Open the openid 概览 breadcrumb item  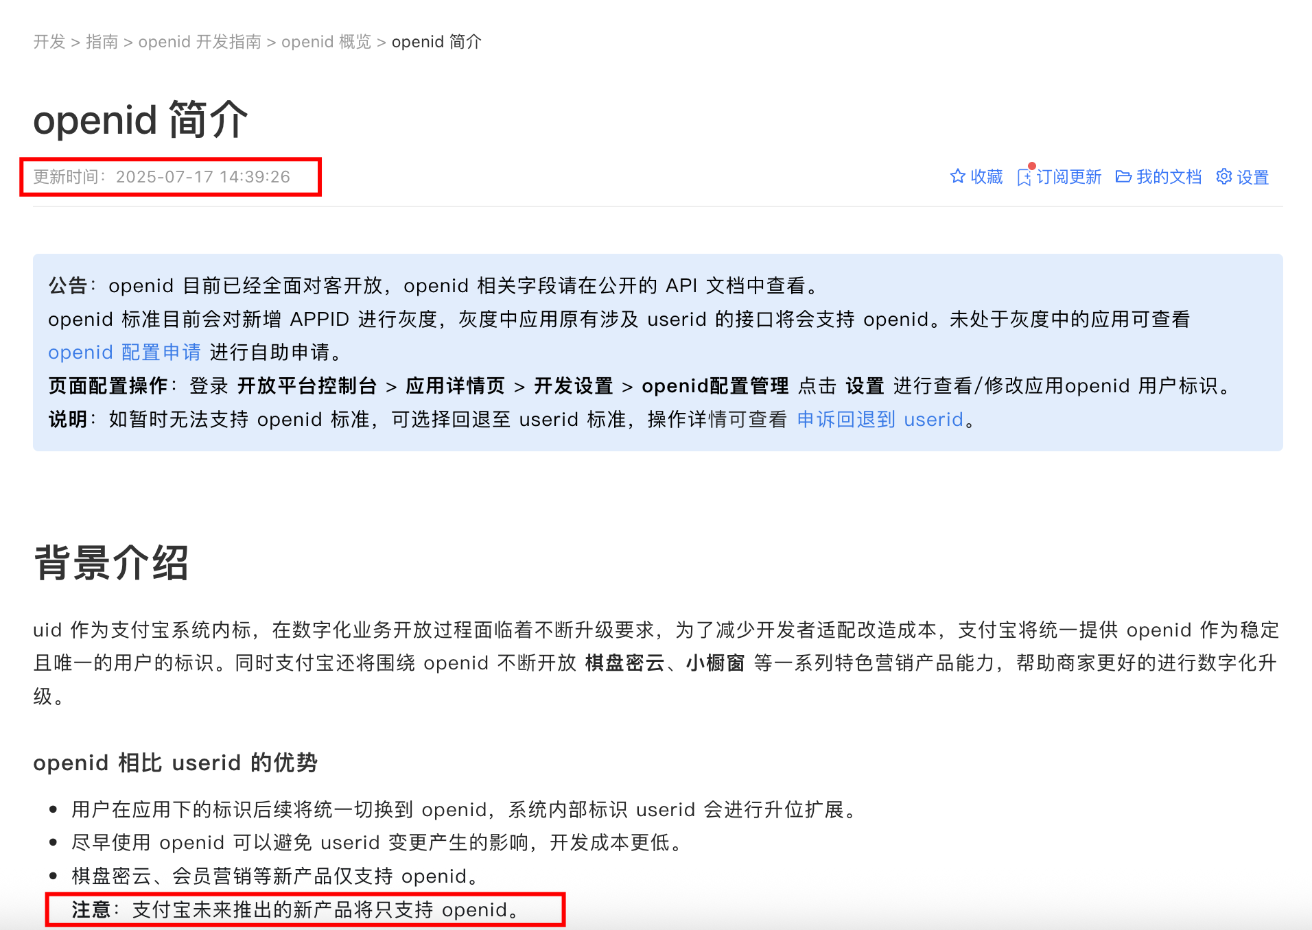coord(326,42)
